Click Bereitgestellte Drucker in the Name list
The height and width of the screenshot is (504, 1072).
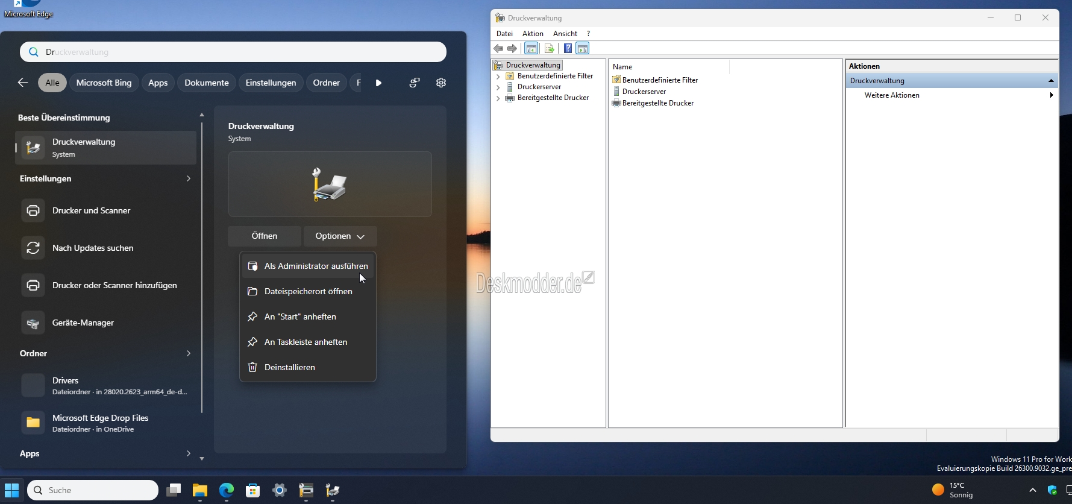click(658, 103)
